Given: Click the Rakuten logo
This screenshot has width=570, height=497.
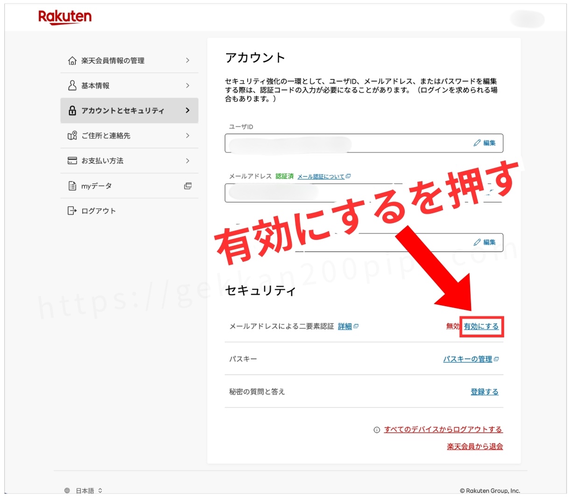Looking at the screenshot, I should 65,17.
